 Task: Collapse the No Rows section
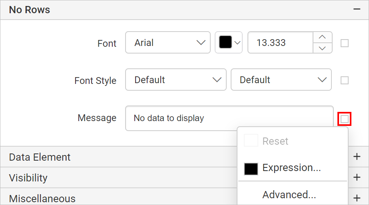tap(357, 10)
